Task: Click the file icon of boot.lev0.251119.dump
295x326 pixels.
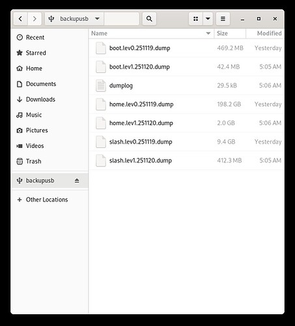Action: (x=101, y=48)
